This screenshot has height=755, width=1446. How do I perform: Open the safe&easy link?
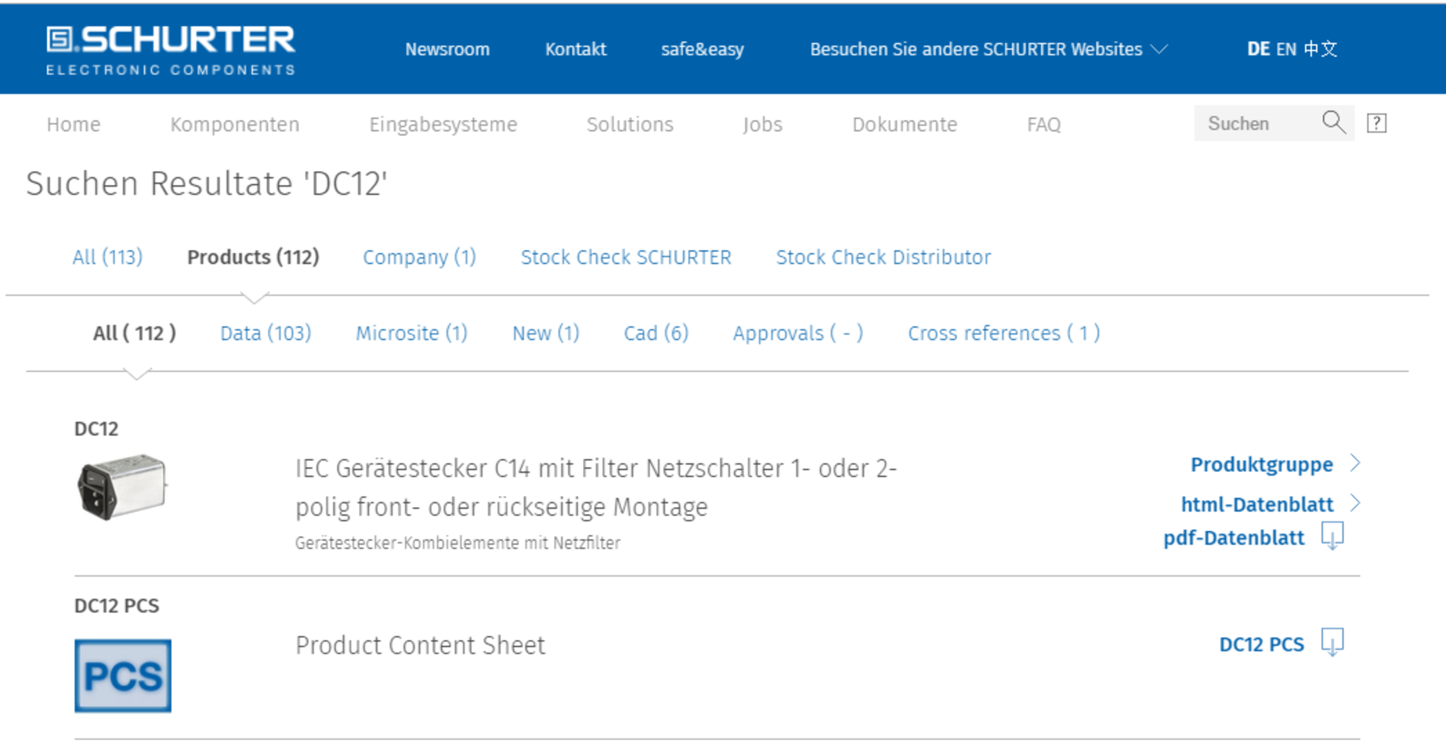[702, 49]
